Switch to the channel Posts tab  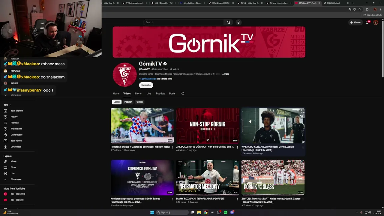172,94
